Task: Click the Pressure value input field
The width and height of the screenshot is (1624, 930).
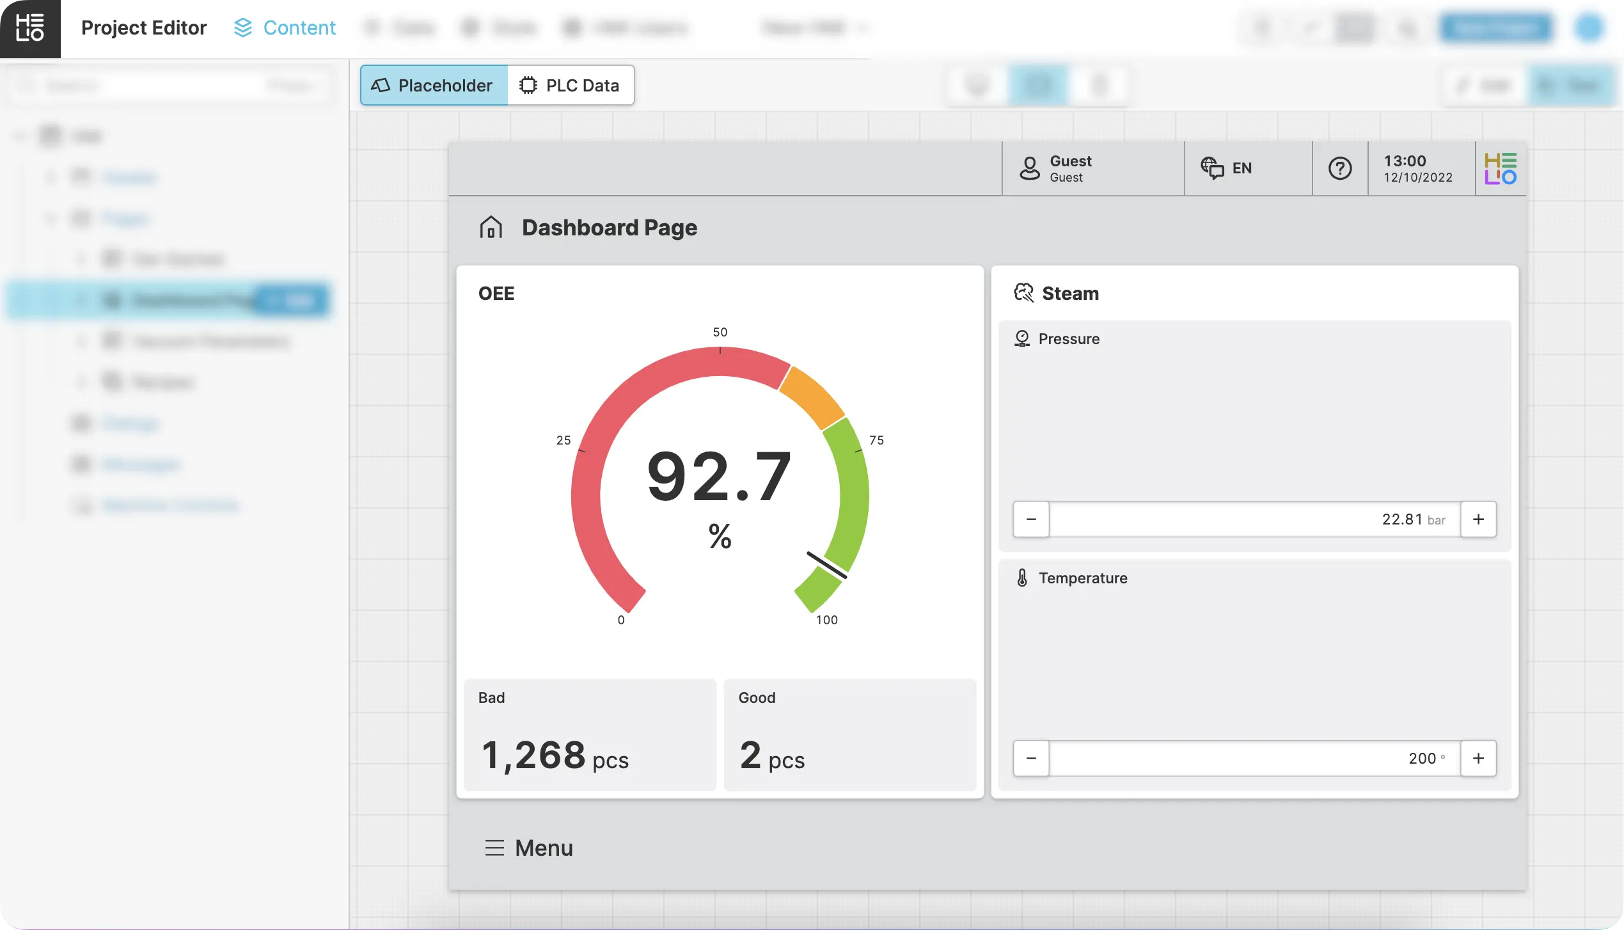Action: [1254, 519]
